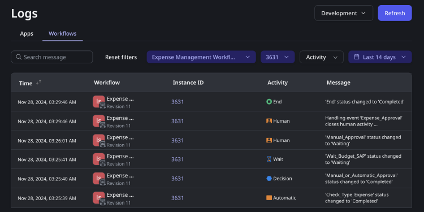Click message "'Manual_Approval' status changed to 'Waiting'"

pos(363,140)
